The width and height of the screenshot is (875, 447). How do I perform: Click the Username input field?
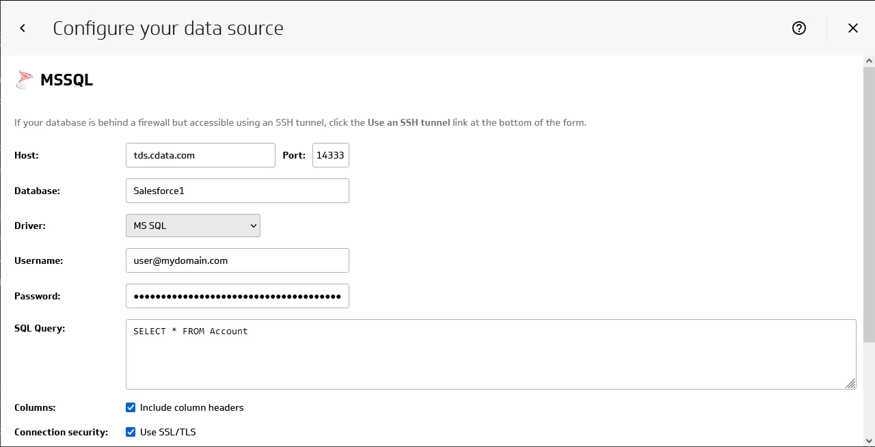(237, 260)
